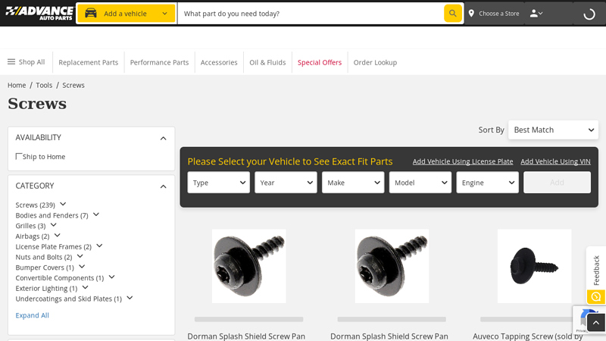Open Performance Parts menu item

pyautogui.click(x=159, y=62)
